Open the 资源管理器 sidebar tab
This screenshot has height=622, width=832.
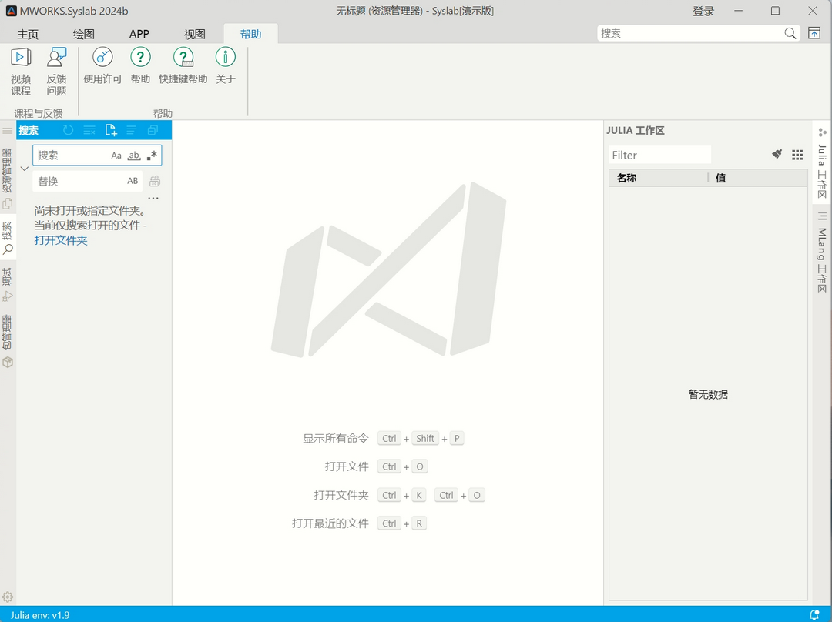[x=8, y=178]
